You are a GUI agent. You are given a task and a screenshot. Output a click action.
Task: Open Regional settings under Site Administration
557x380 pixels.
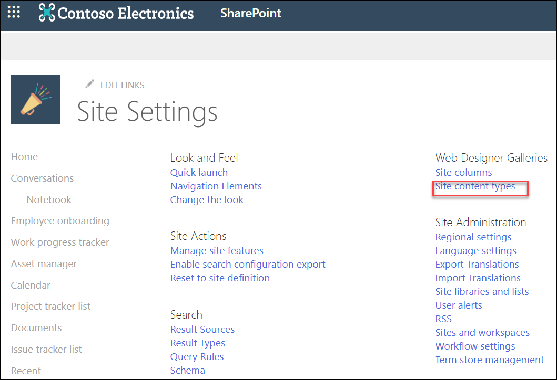[x=473, y=237]
